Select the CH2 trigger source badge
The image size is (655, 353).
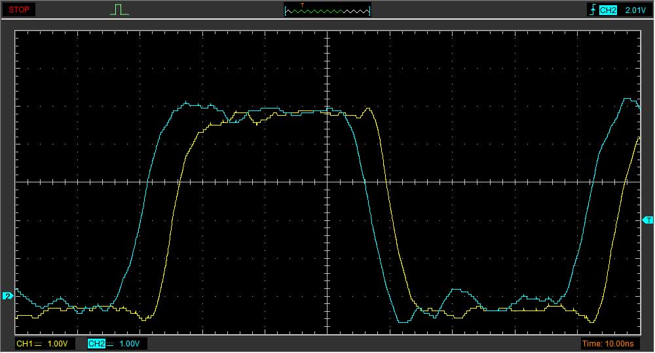pos(608,10)
